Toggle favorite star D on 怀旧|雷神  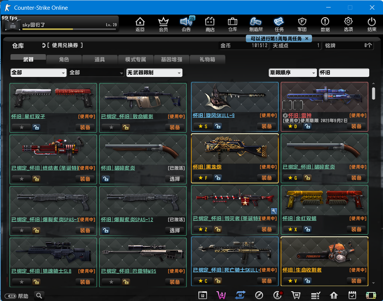293,126
